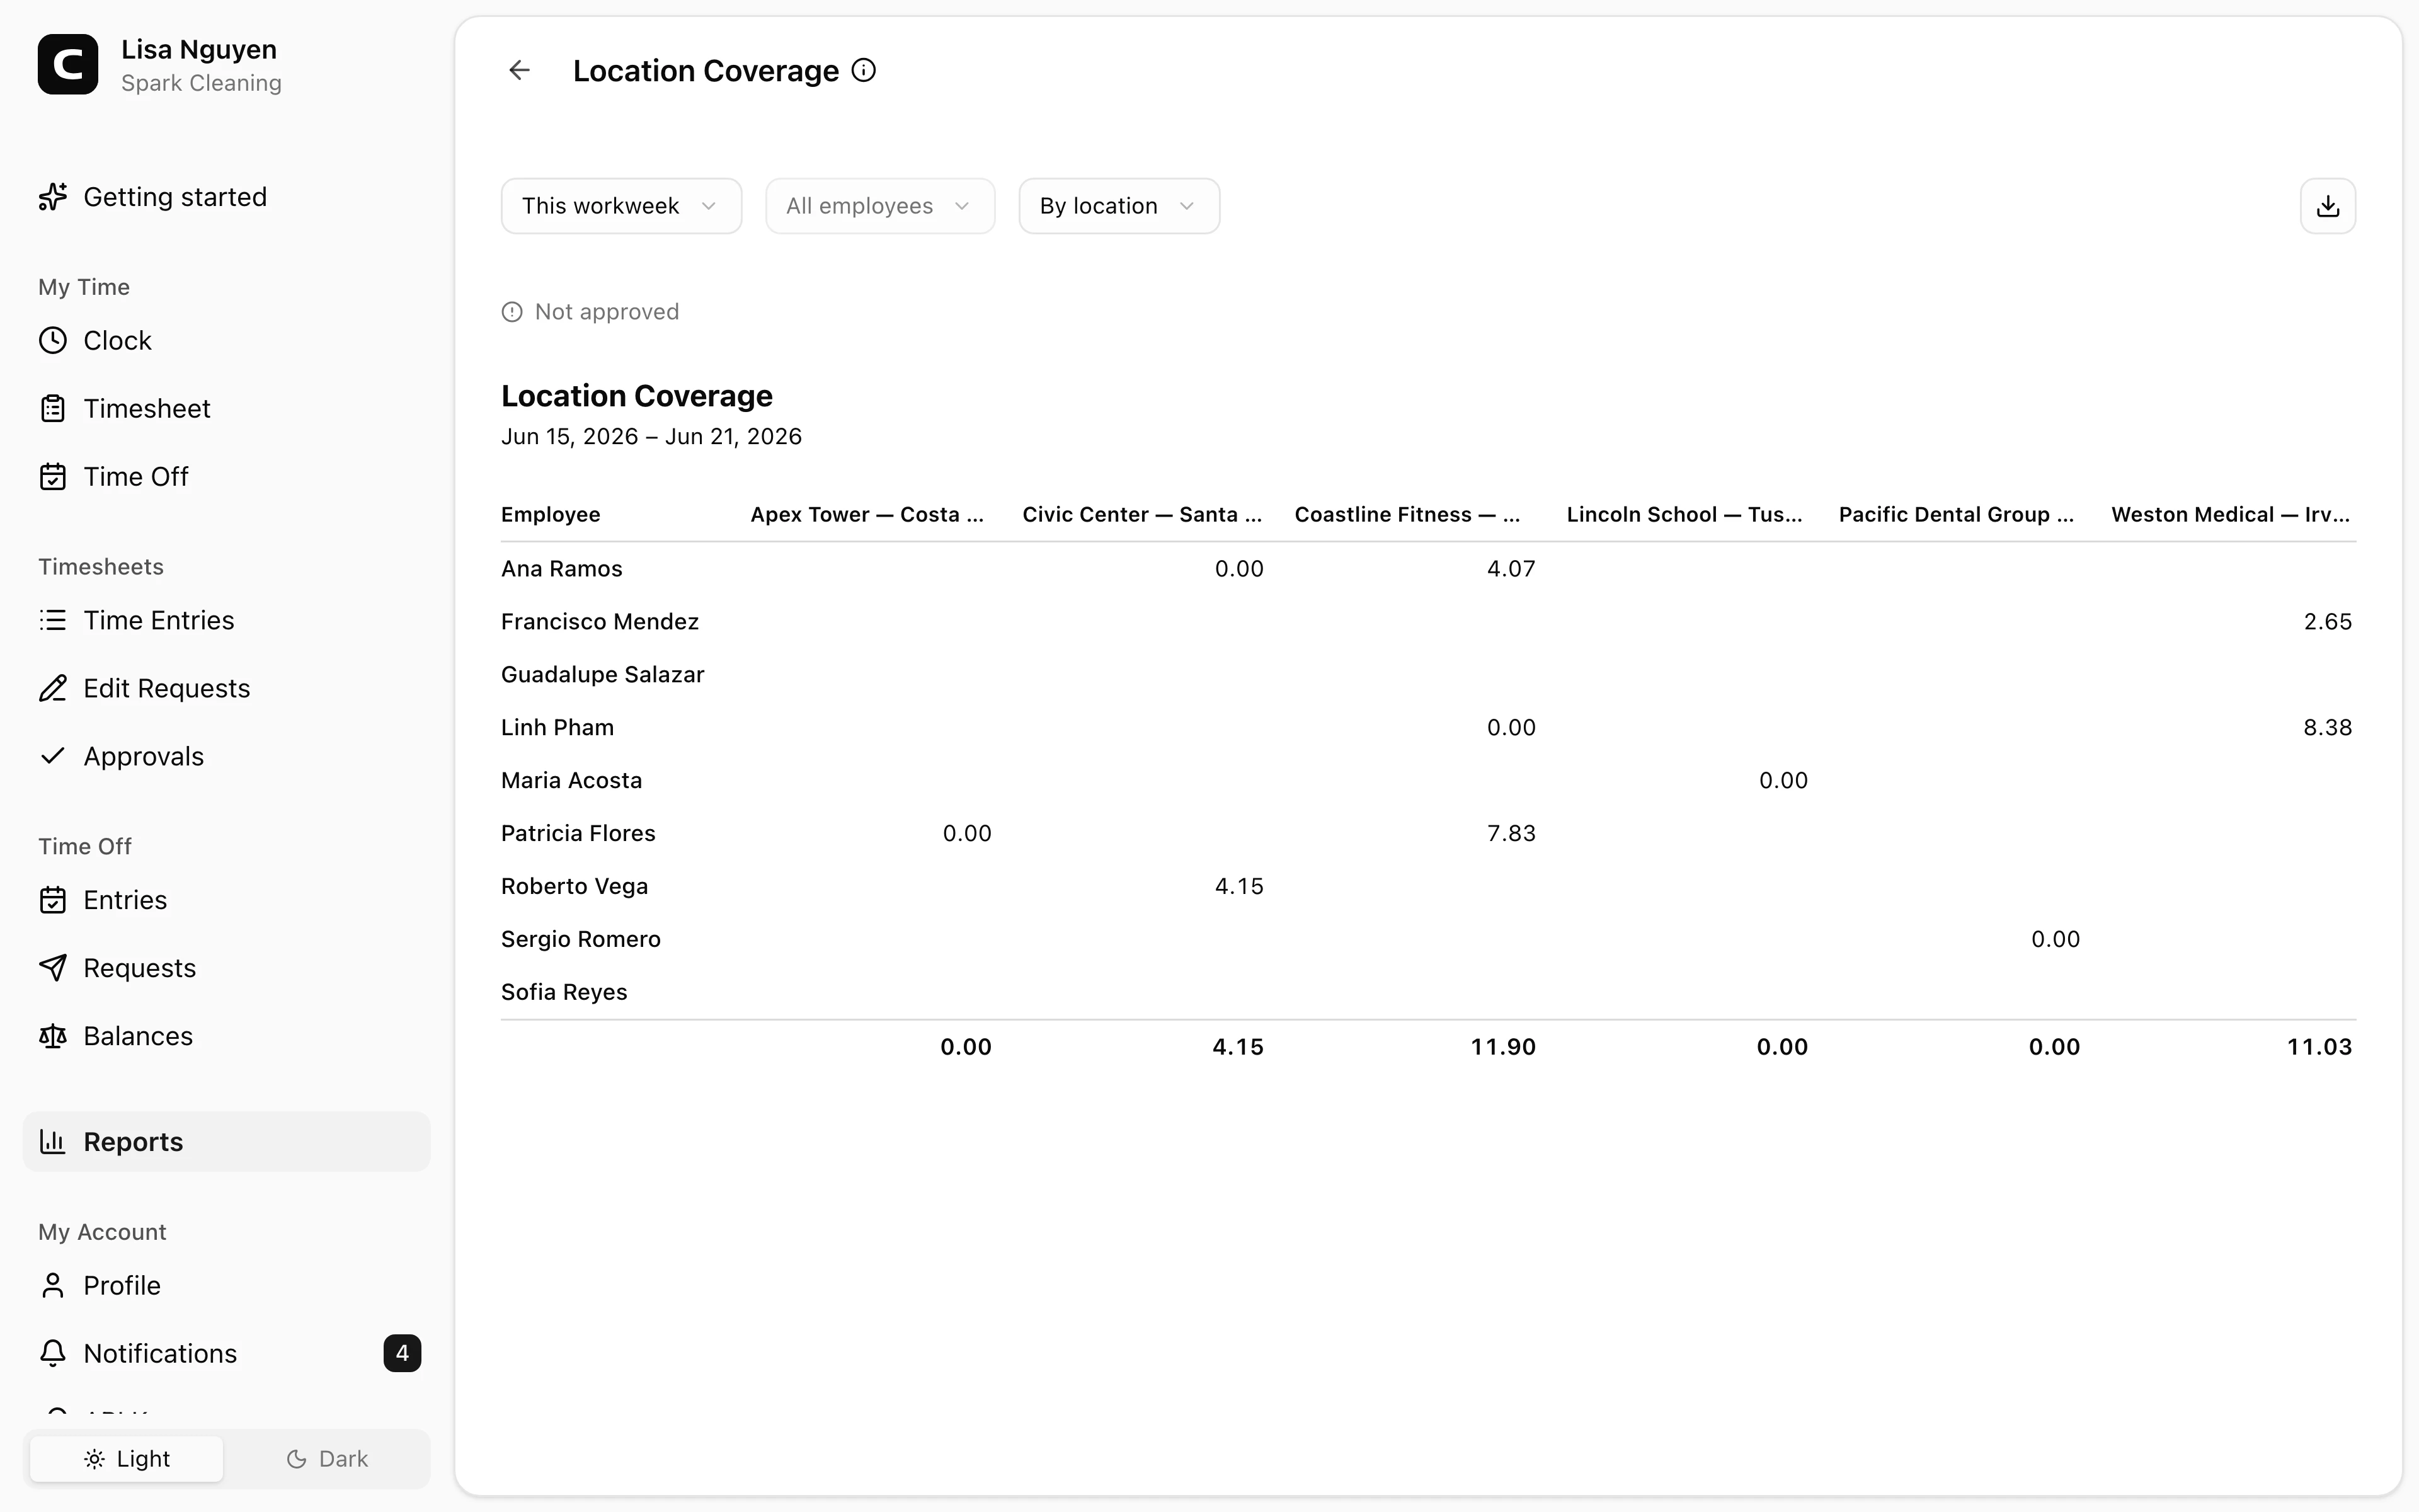Click Ana Ramos 4.07 hours value
Viewport: 2419px width, 1512px height.
click(1511, 569)
